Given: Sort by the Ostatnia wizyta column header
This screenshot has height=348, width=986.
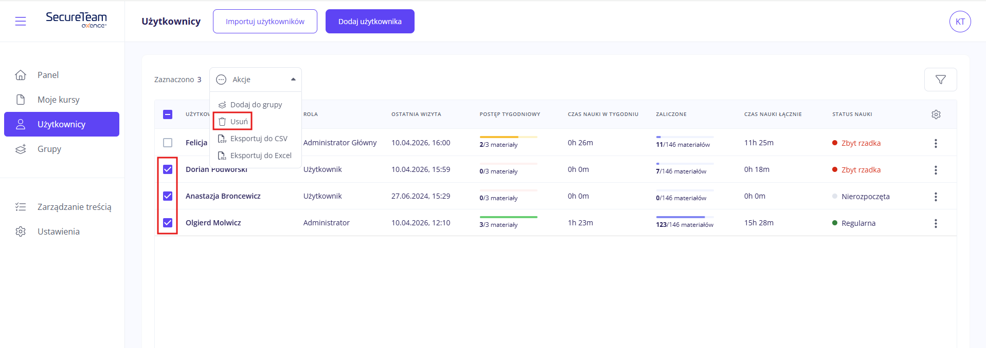Looking at the screenshot, I should pyautogui.click(x=416, y=114).
